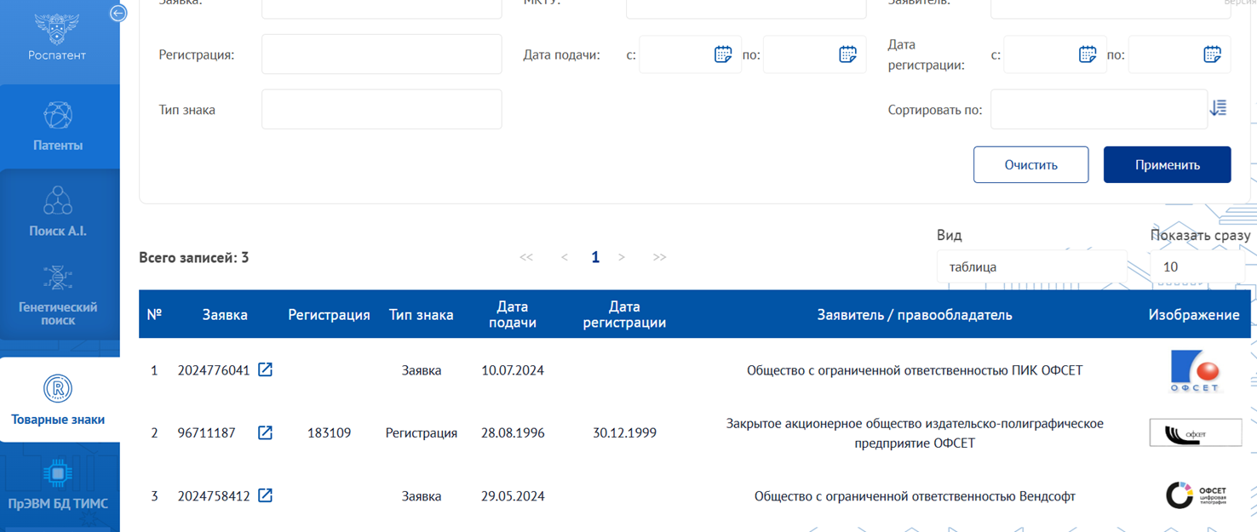Screen dimensions: 1257x532
Task: Open calendar for Дата регистрации start date
Action: pos(1088,54)
